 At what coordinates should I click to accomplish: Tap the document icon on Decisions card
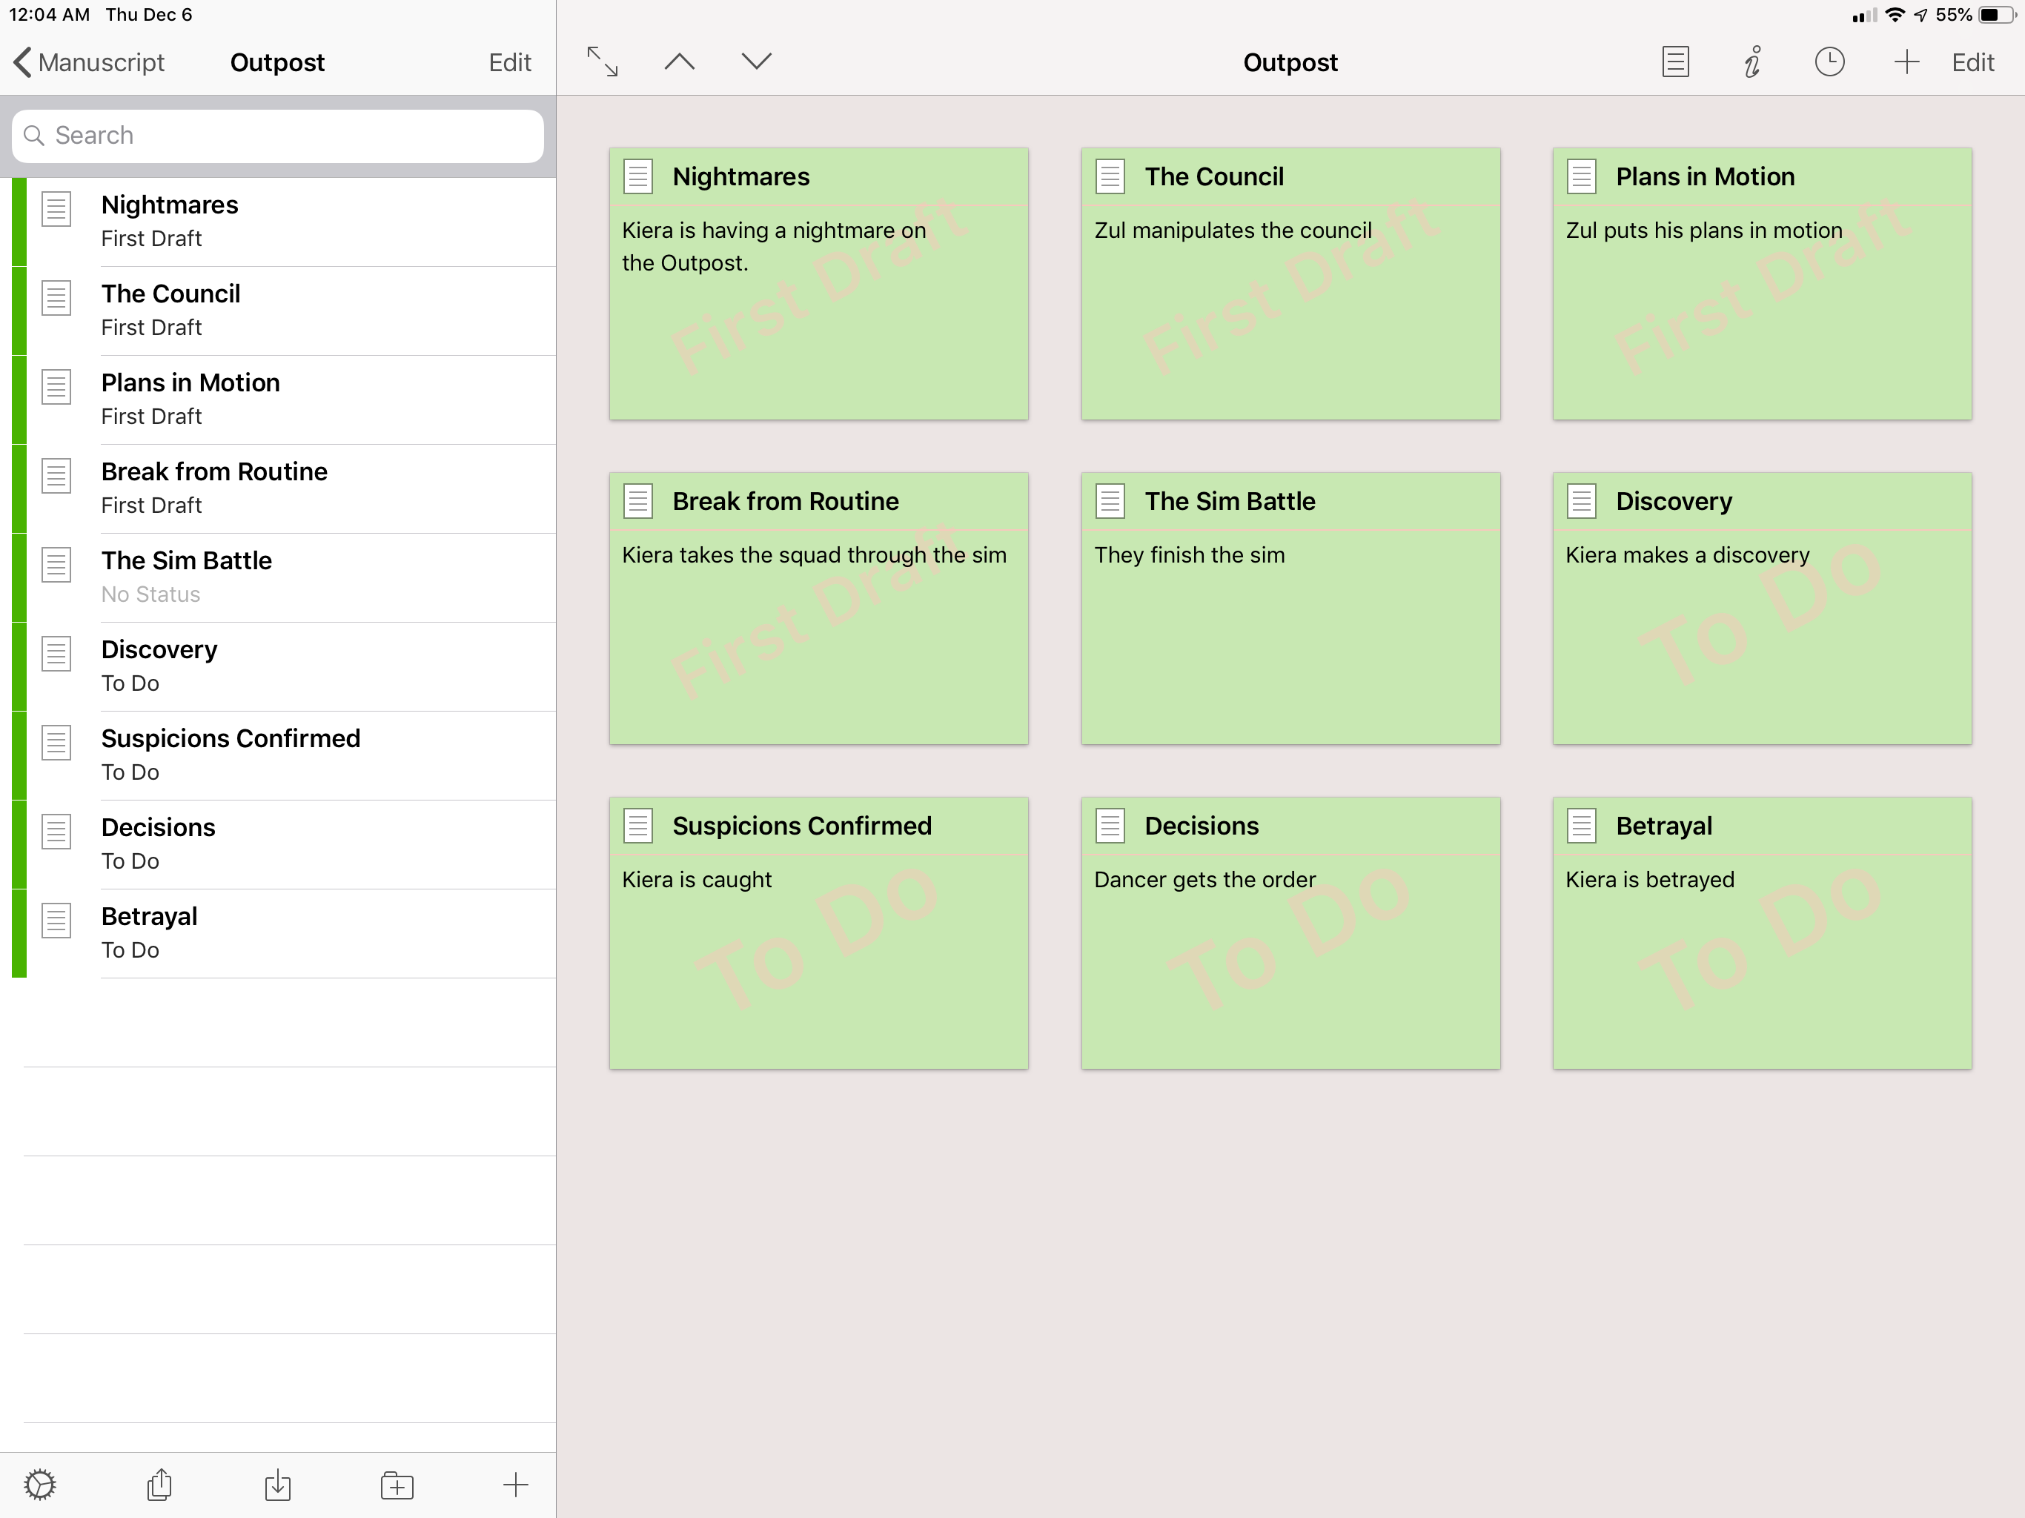1110,825
